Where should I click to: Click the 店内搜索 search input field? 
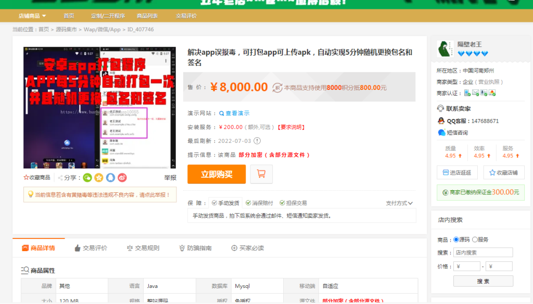click(484, 252)
